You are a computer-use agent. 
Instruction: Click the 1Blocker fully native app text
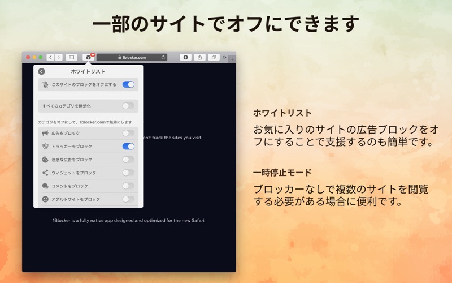(129, 220)
